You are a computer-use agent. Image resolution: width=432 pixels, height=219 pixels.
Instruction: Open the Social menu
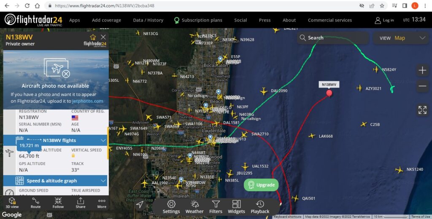(x=240, y=20)
